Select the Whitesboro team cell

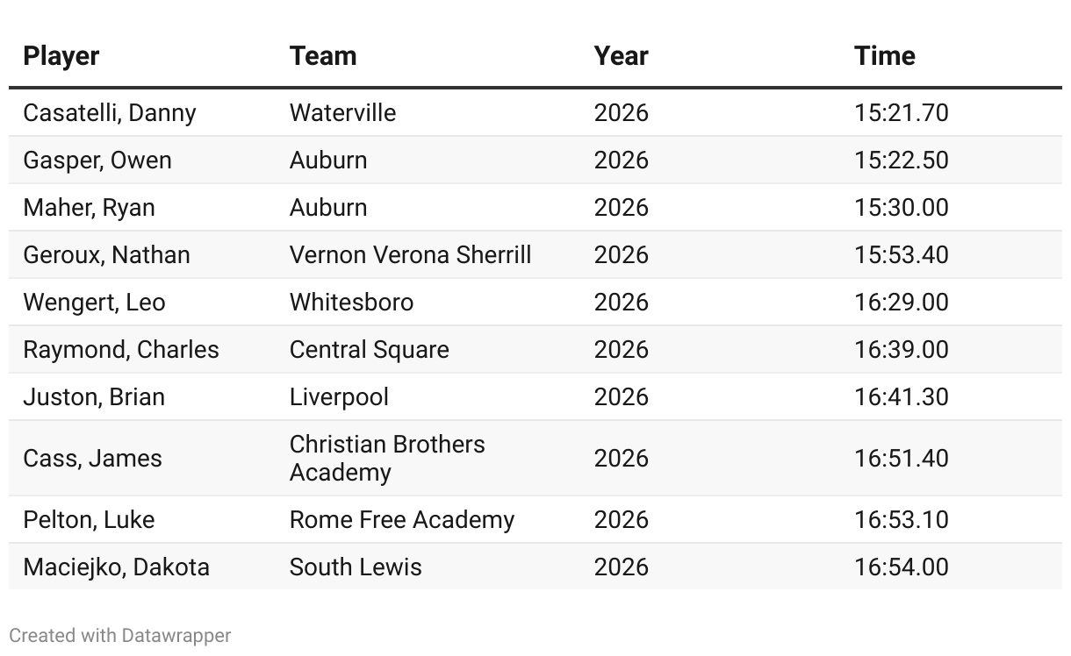(x=351, y=303)
